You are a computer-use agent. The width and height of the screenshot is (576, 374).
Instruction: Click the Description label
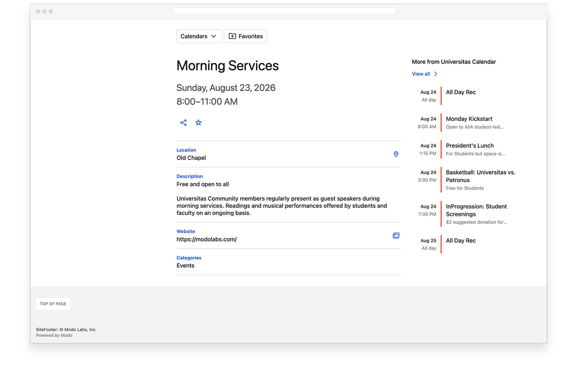tap(190, 176)
